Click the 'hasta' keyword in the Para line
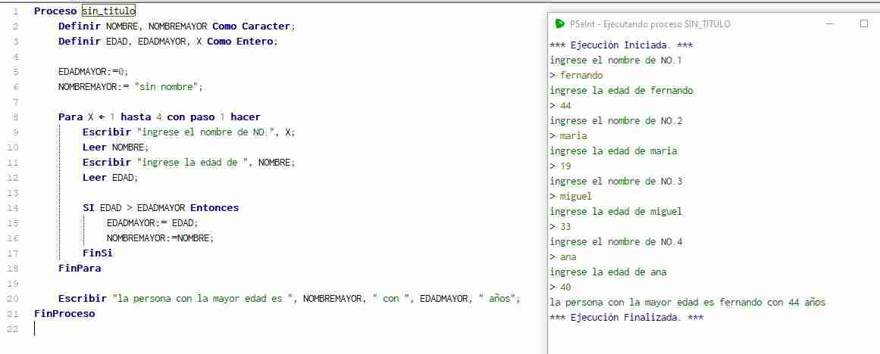This screenshot has width=880, height=354. pos(136,117)
